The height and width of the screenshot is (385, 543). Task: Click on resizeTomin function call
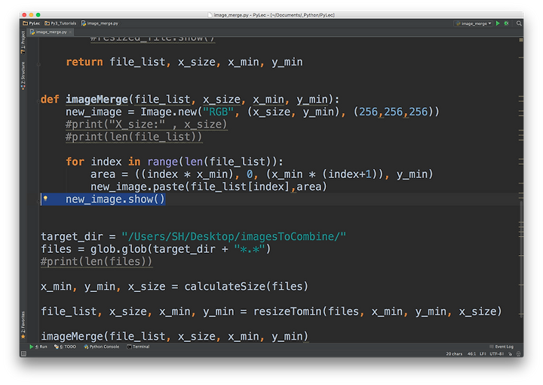click(x=287, y=312)
